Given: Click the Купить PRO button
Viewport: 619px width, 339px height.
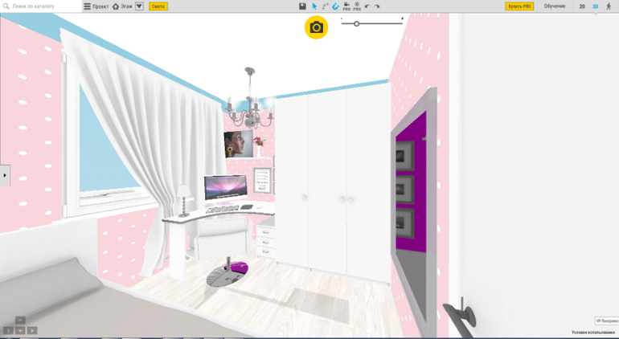Looking at the screenshot, I should 519,6.
